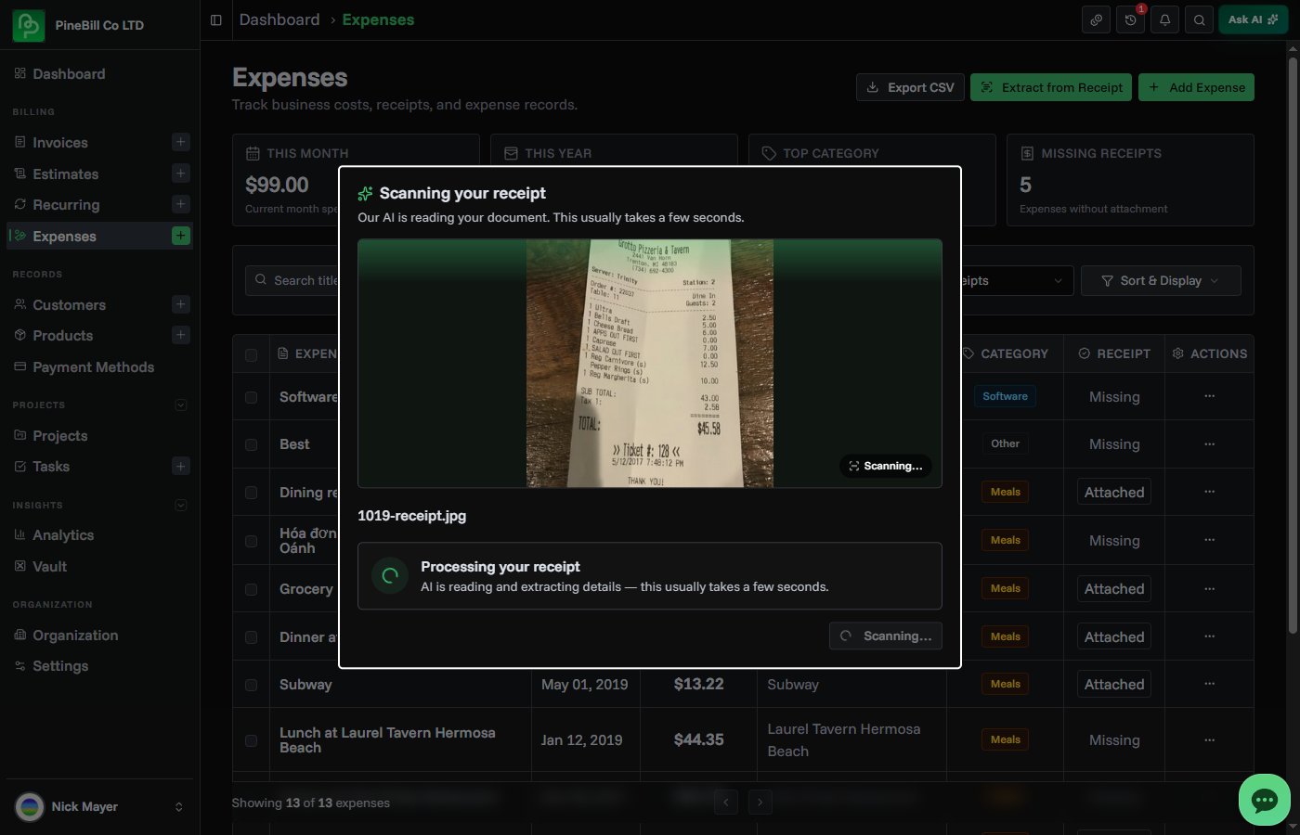Click the Scanning badge on receipt image
The image size is (1300, 835).
[x=886, y=466]
